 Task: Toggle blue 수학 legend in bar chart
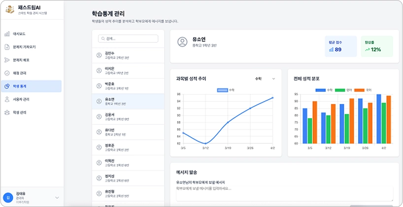click(x=324, y=90)
